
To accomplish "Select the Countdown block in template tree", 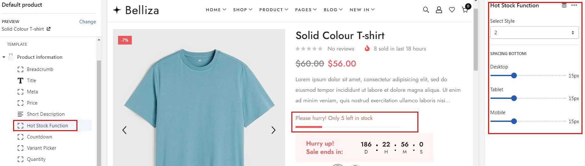I will [x=39, y=137].
